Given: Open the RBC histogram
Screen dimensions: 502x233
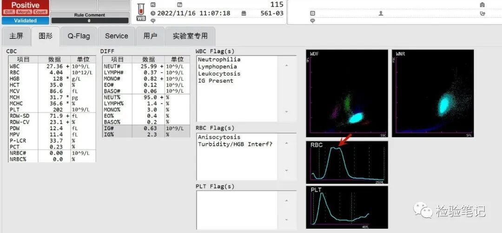Looking at the screenshot, I should click(x=347, y=163).
